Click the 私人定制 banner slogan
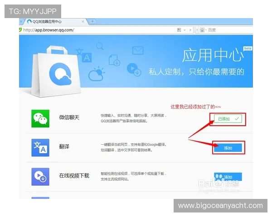 point(196,72)
